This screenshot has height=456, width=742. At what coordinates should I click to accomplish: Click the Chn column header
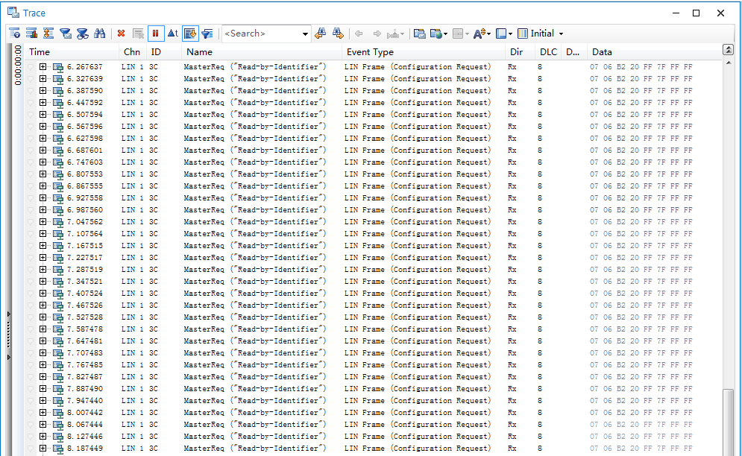tap(131, 52)
